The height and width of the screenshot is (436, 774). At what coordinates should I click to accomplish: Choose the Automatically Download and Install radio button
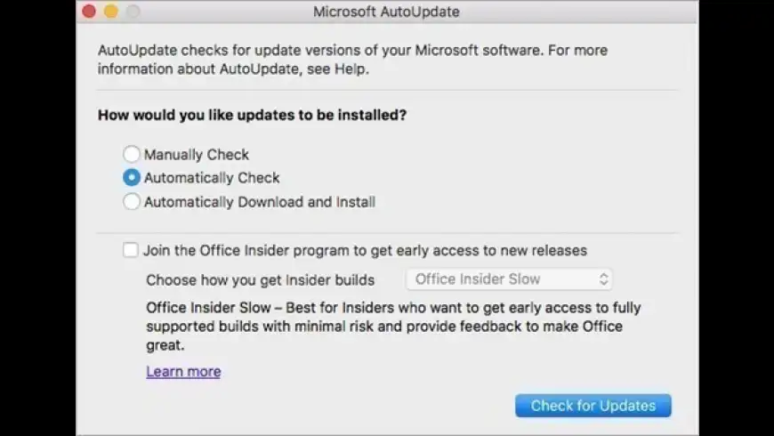[x=132, y=202]
